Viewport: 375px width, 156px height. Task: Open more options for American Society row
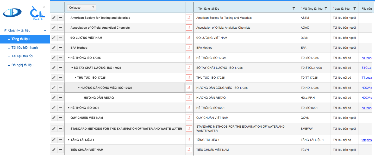[x=60, y=18]
